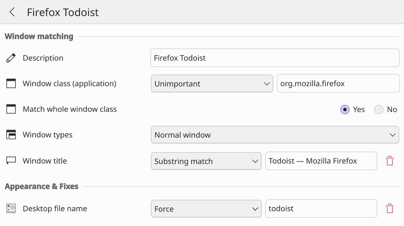
Task: Expand the Normal window types dropdown
Action: [275, 135]
